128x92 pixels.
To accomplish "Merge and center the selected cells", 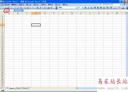I will point(104,8).
